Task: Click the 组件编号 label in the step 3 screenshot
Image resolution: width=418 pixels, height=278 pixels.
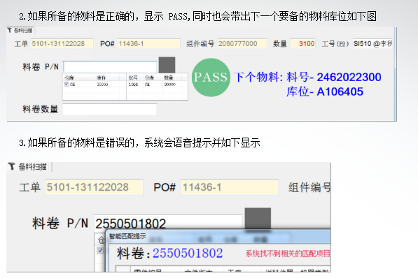Action: tap(309, 188)
